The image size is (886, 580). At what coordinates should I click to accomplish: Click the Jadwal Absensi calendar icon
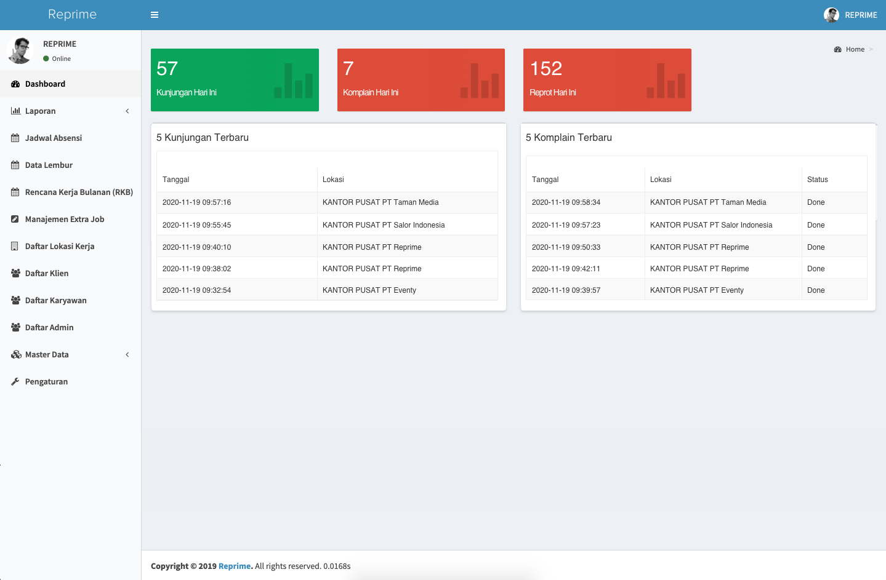click(x=15, y=138)
